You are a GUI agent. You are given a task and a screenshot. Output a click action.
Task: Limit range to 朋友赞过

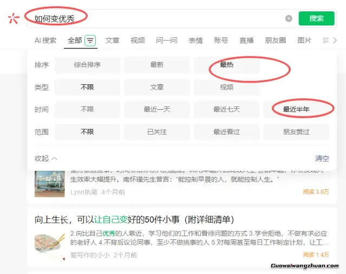pos(296,132)
